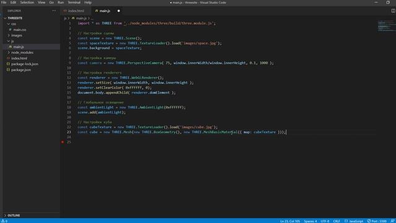The image size is (396, 223).
Task: Click 'BoxGeometry' on line 23
Action: pyautogui.click(x=165, y=132)
